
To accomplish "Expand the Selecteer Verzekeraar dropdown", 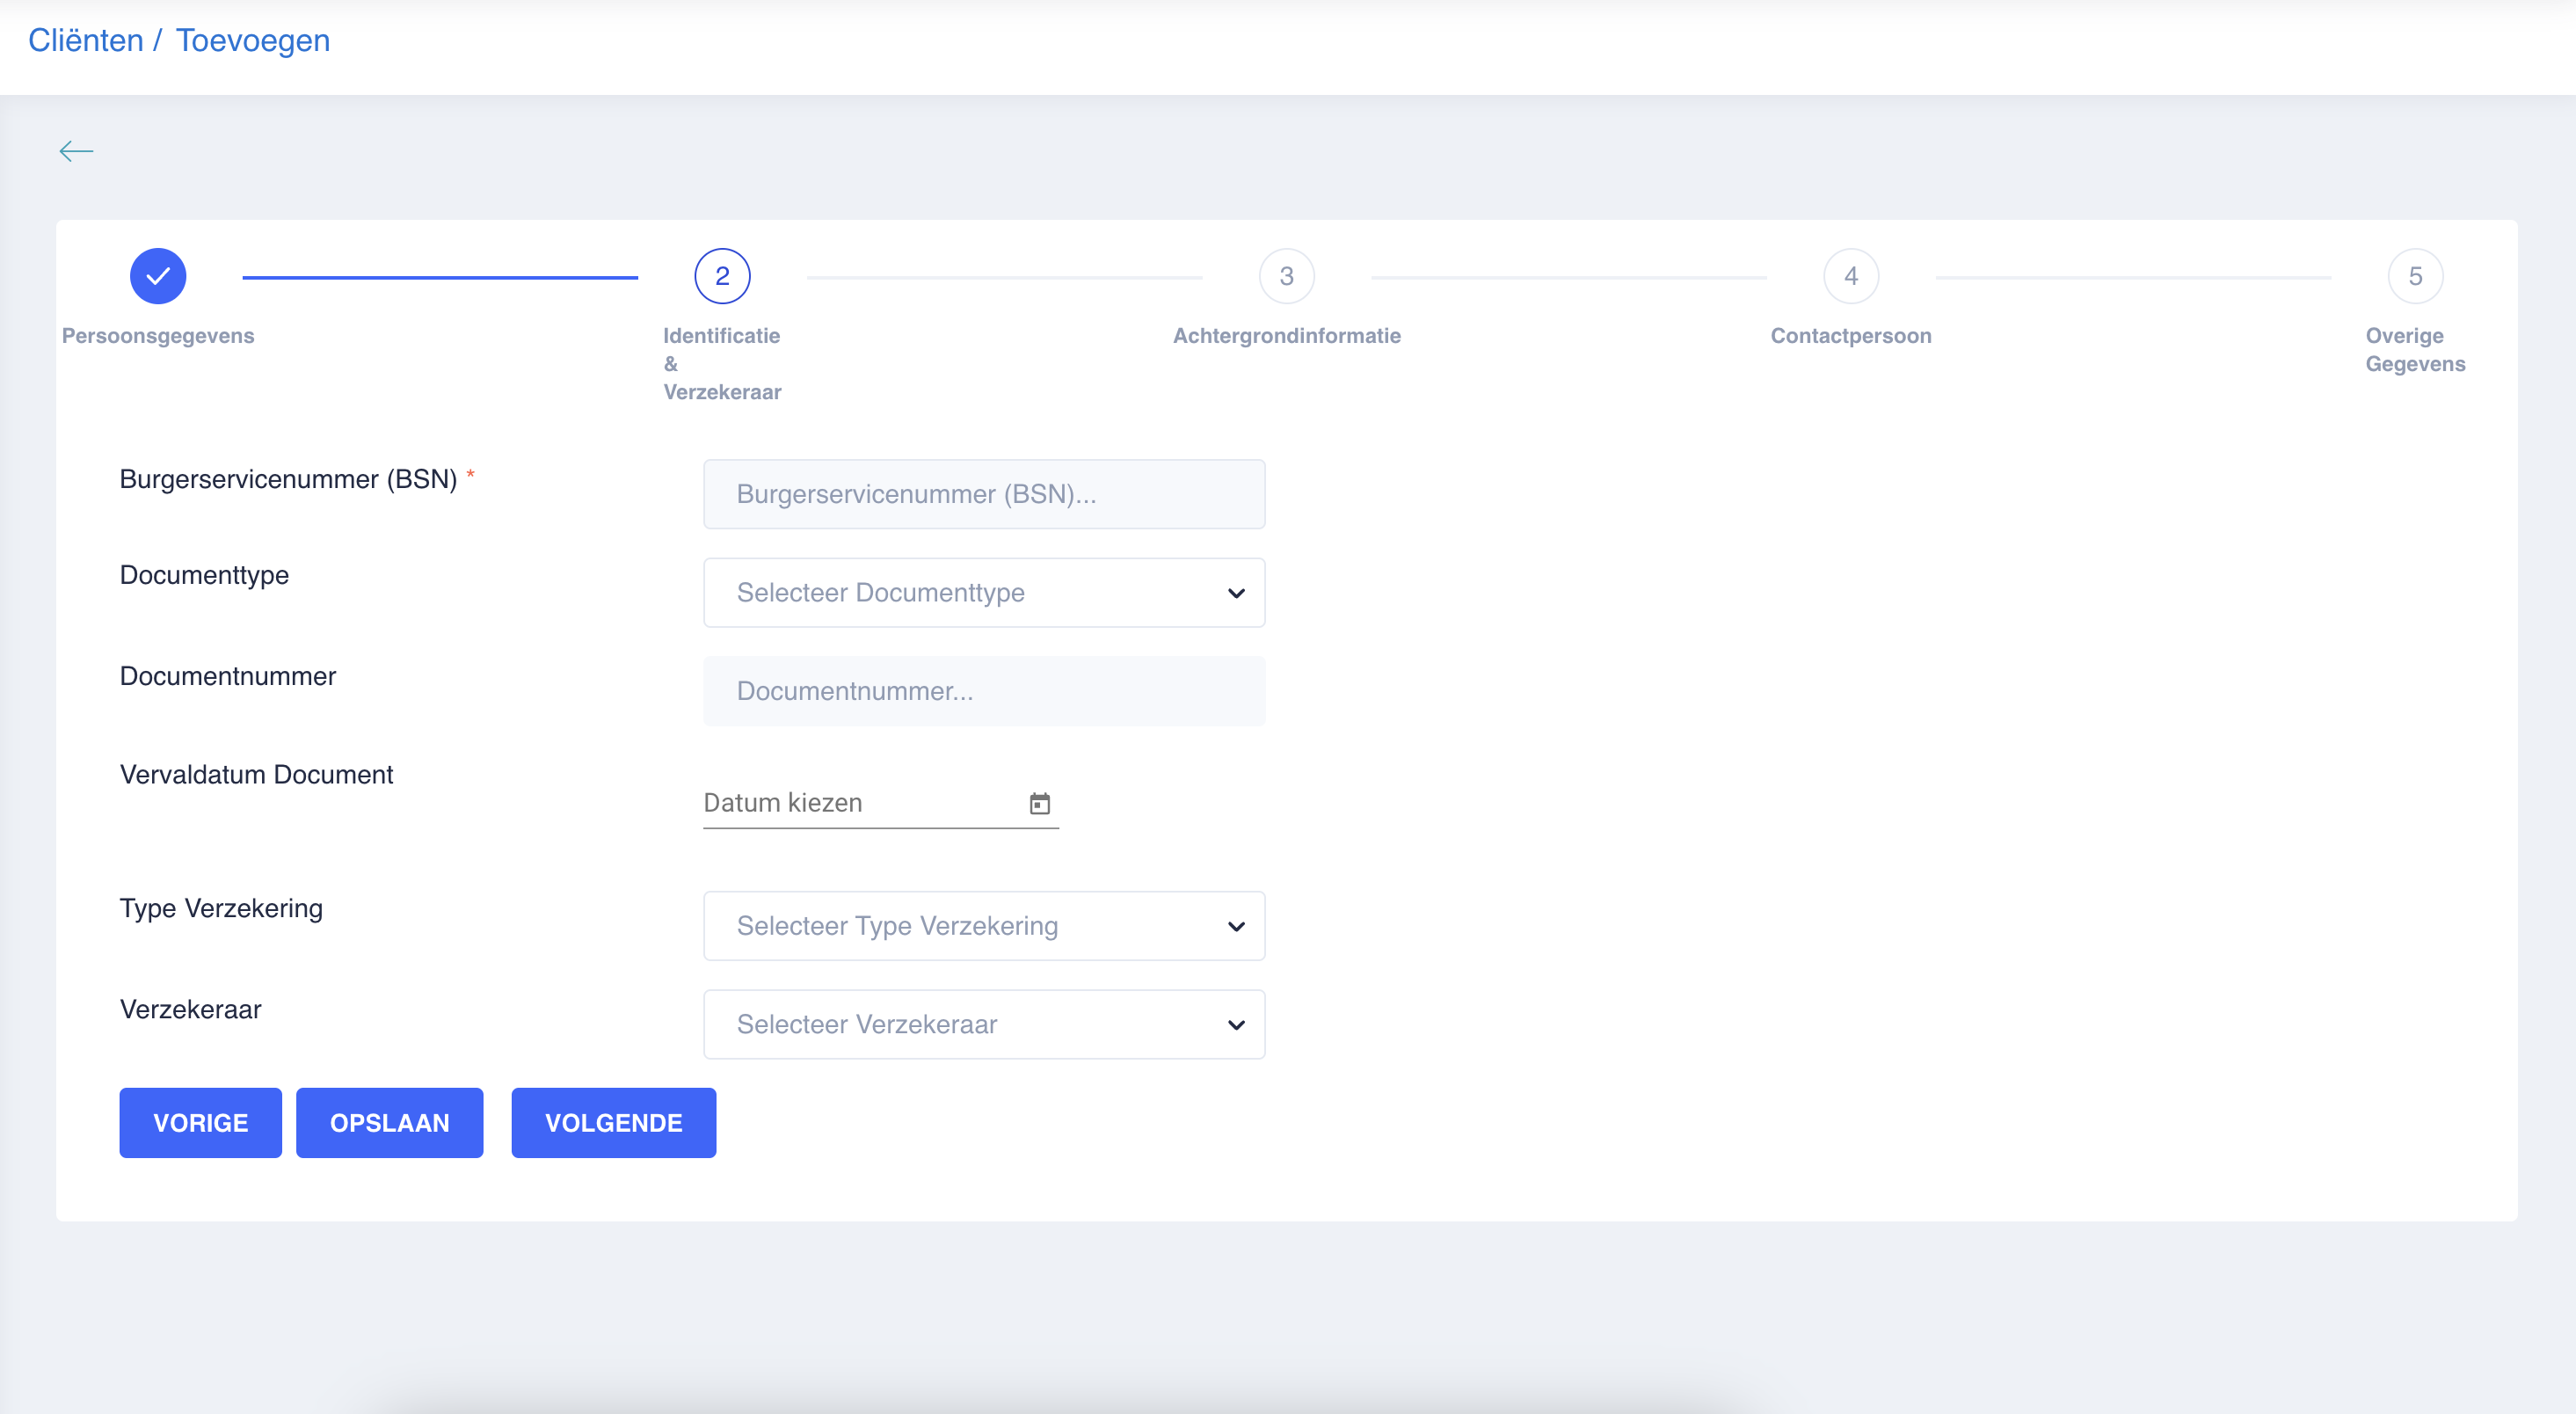I will pyautogui.click(x=983, y=1024).
